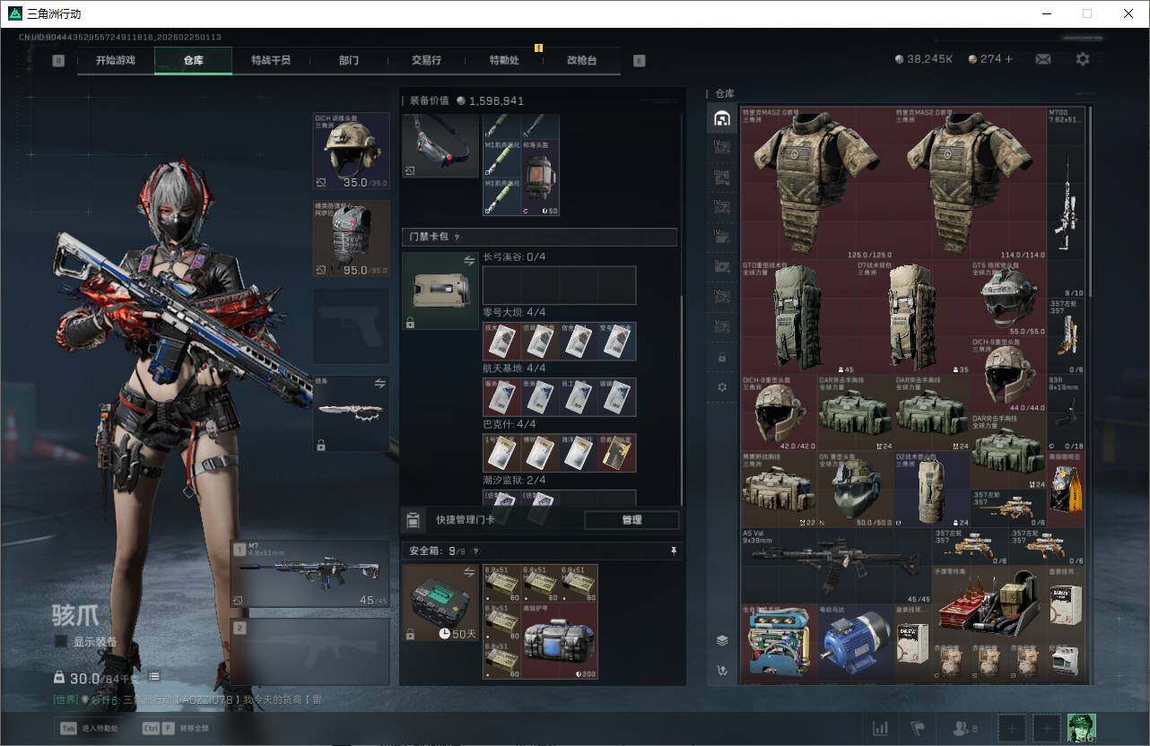The image size is (1150, 746).
Task: Open the mail envelope icon
Action: click(x=1043, y=59)
